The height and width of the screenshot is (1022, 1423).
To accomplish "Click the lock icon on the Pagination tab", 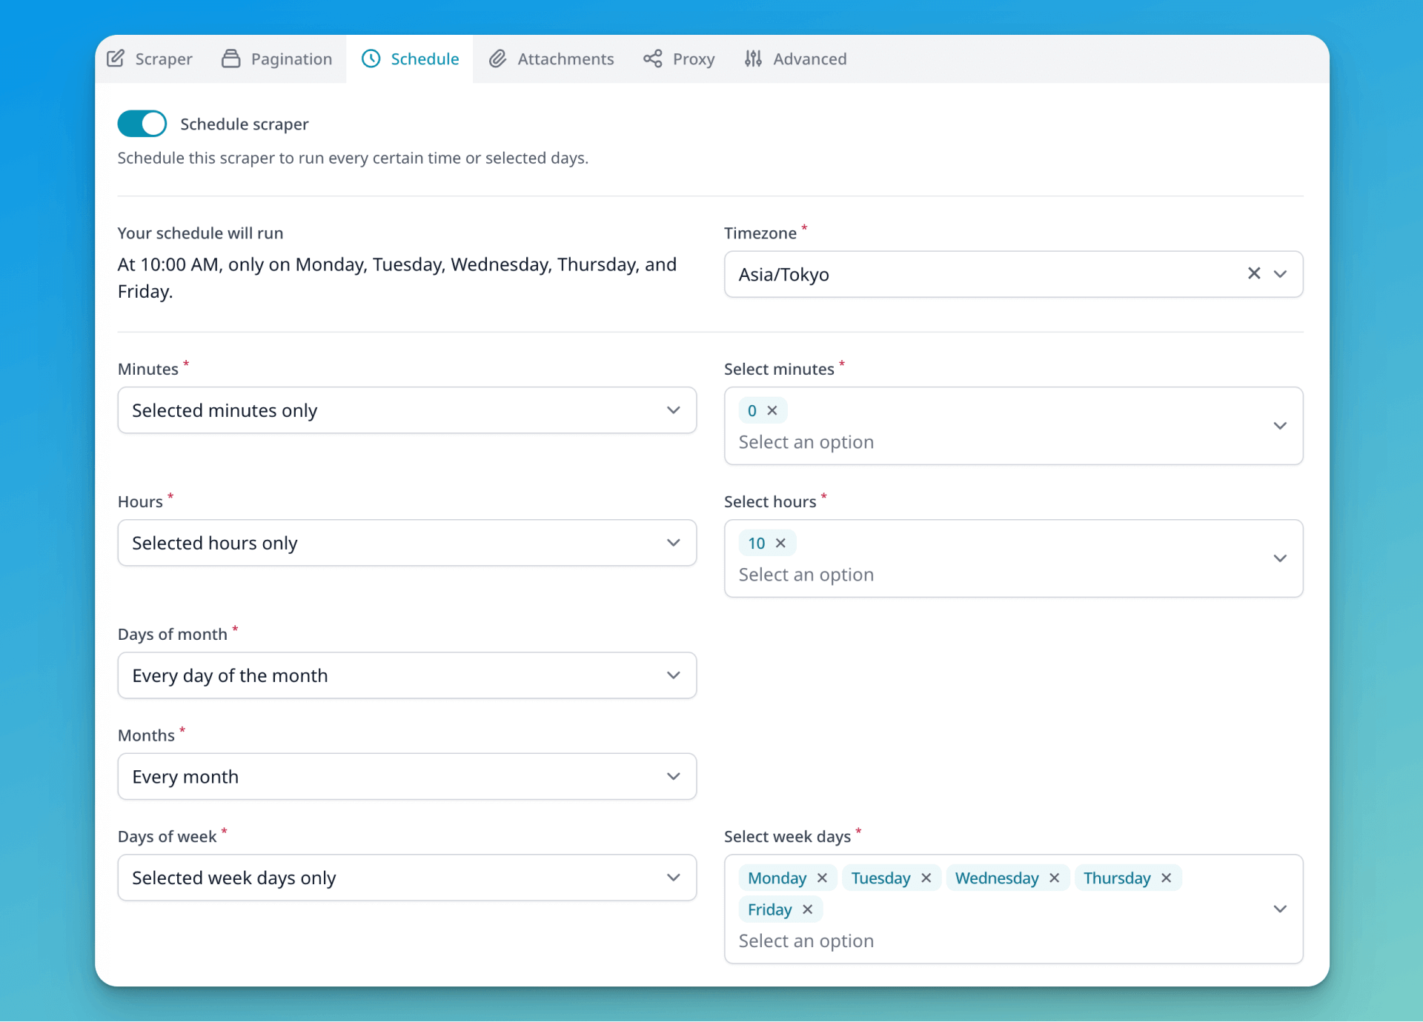I will (230, 59).
